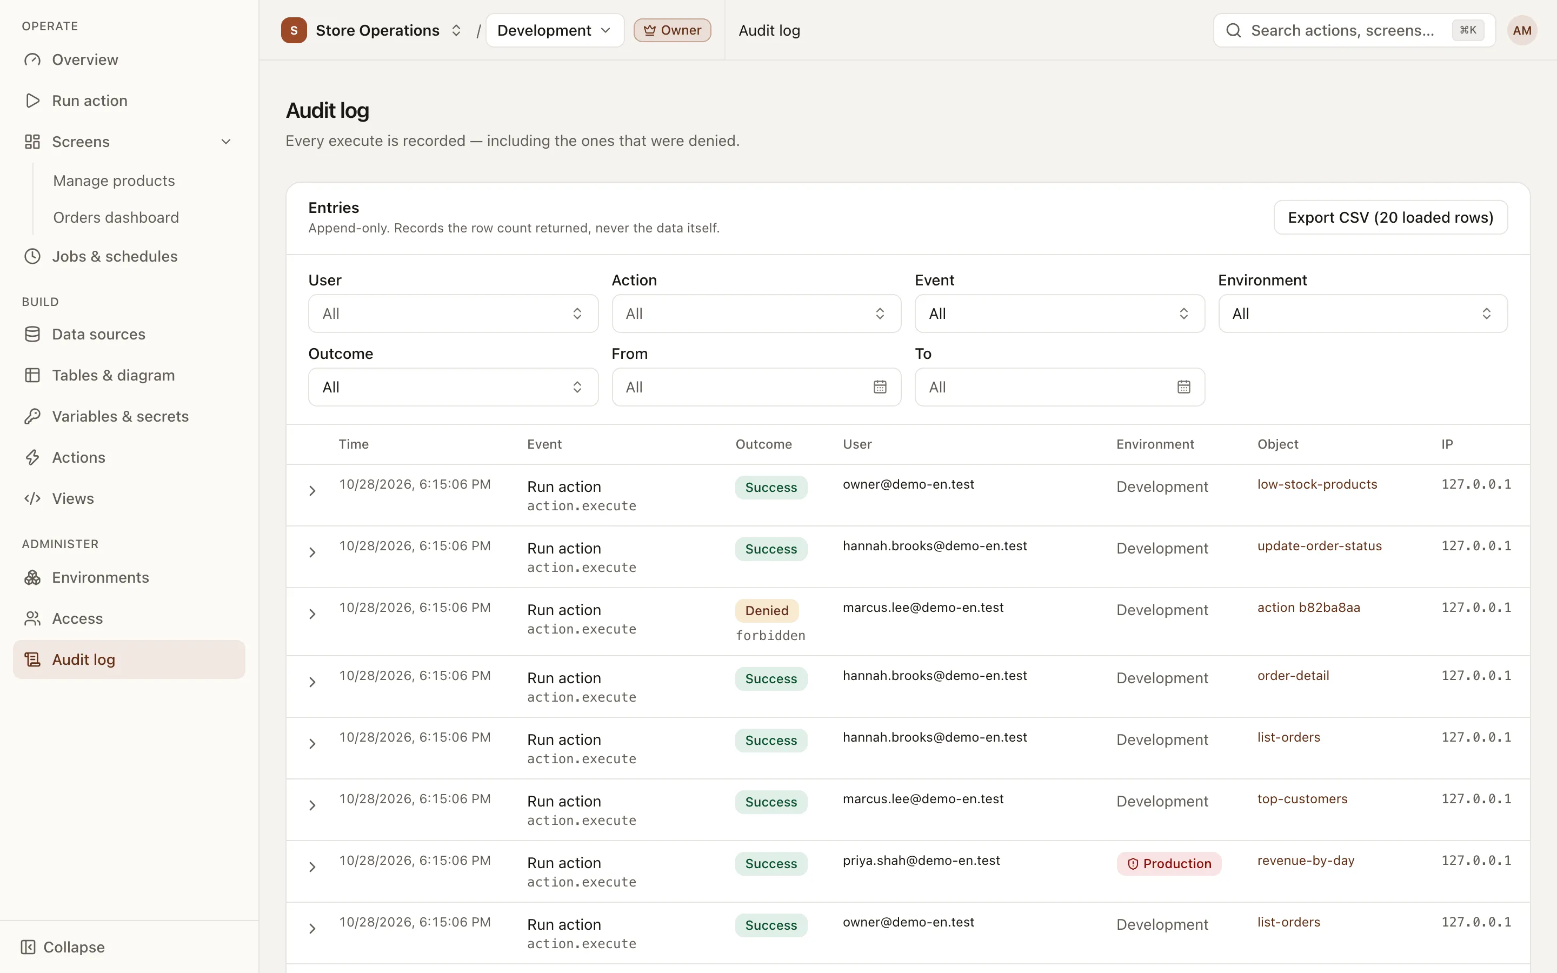Viewport: 1557px width, 973px height.
Task: Open Environments settings
Action: click(x=129, y=577)
